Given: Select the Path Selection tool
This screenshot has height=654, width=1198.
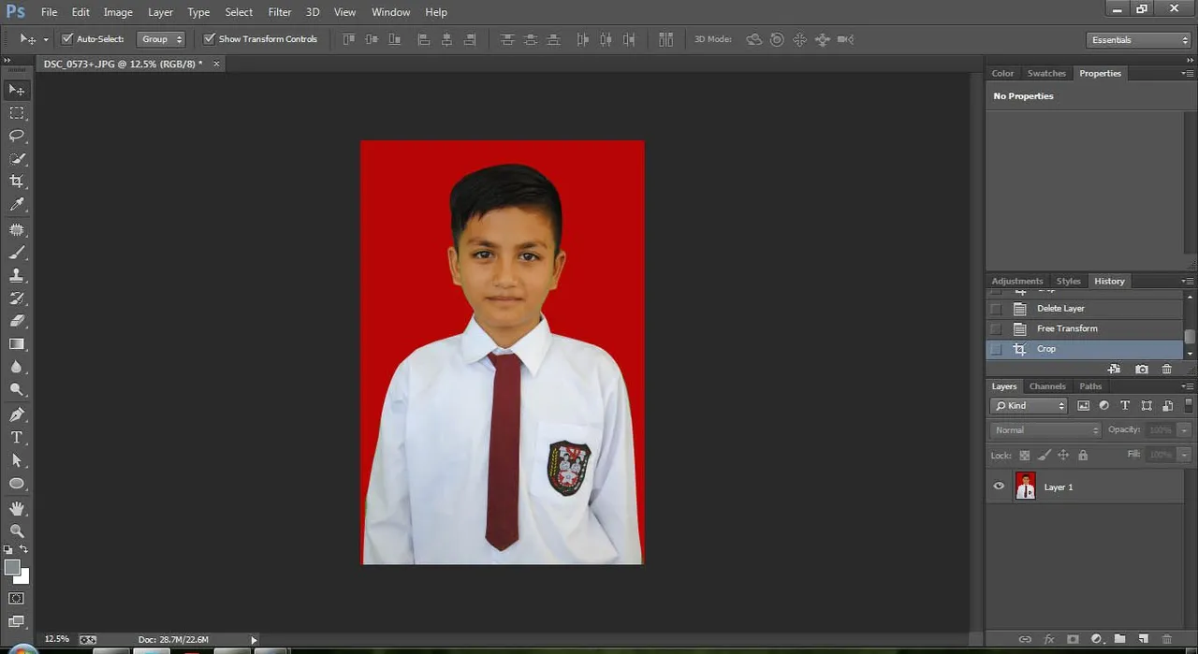Looking at the screenshot, I should (17, 460).
